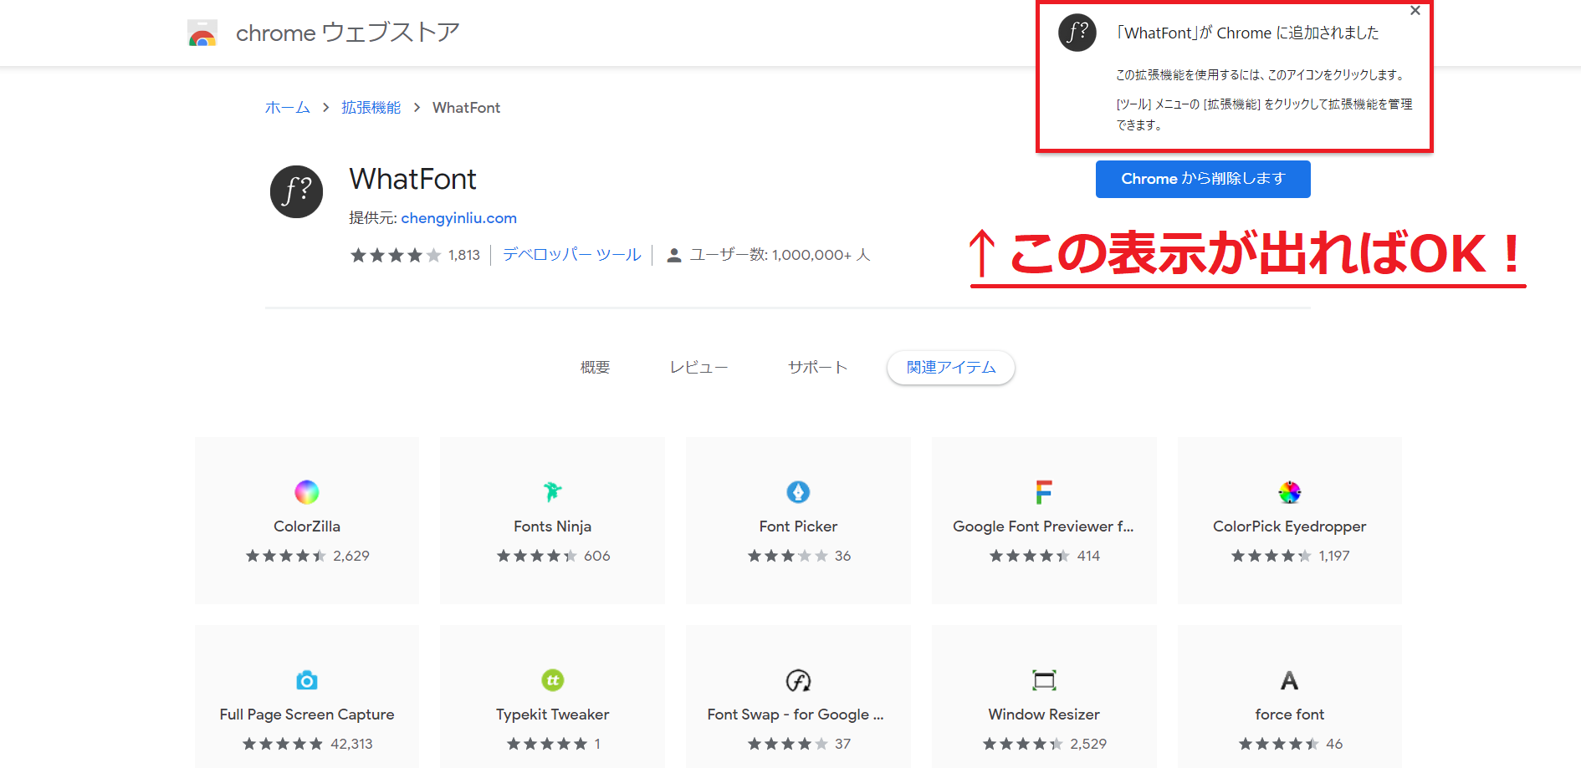The height and width of the screenshot is (768, 1581).
Task: Open the Typekit Tweaker green icon
Action: coord(552,680)
